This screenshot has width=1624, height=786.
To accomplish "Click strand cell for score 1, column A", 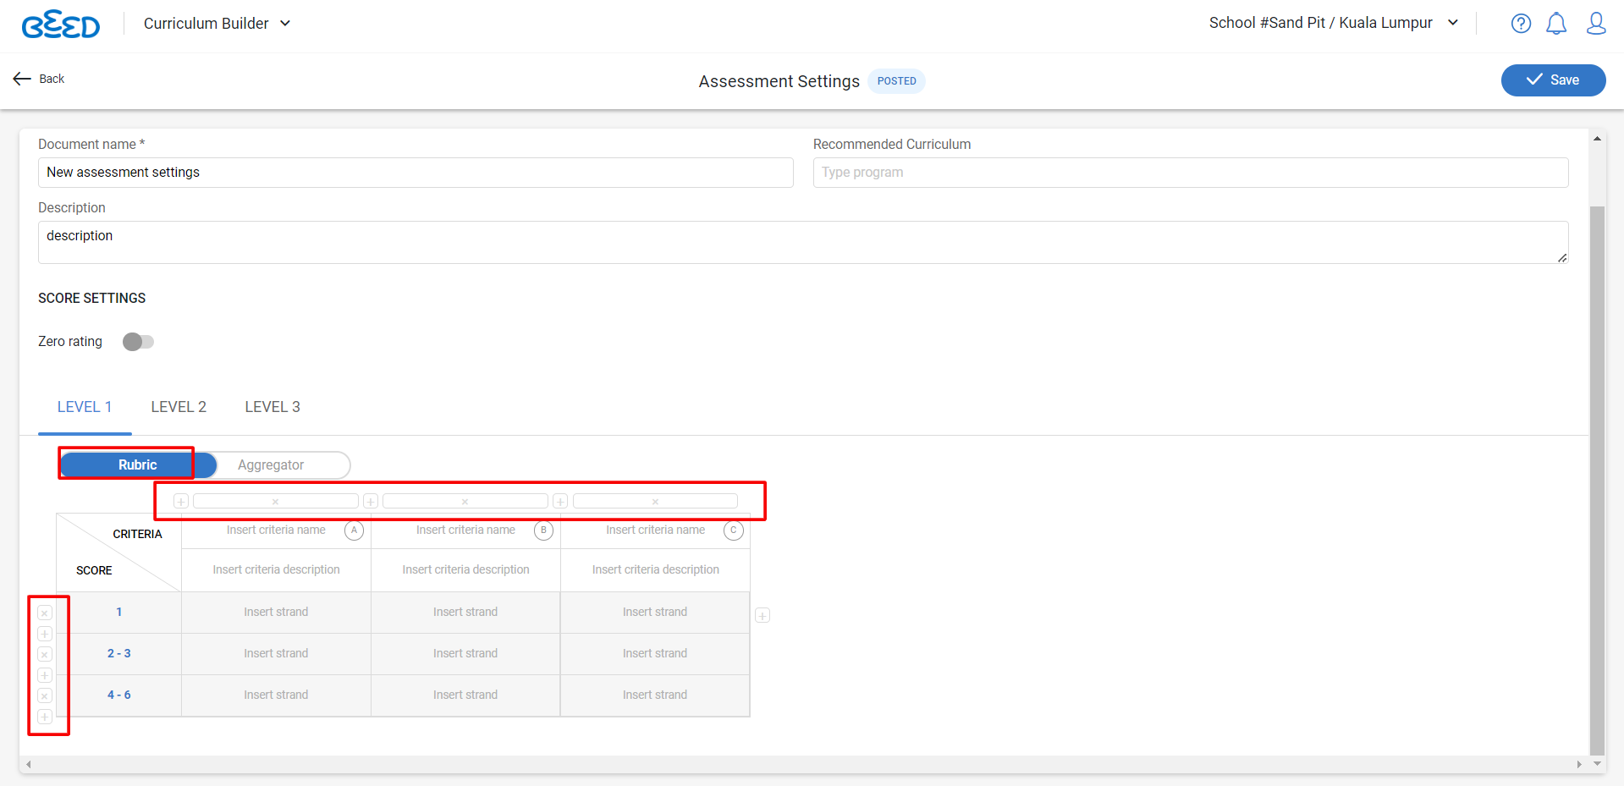I will click(x=276, y=613).
